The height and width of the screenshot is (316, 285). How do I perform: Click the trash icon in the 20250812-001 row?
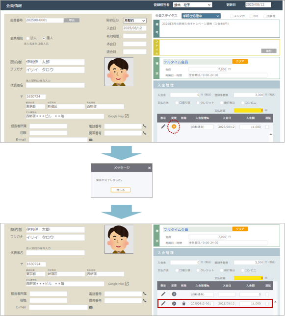point(183,303)
